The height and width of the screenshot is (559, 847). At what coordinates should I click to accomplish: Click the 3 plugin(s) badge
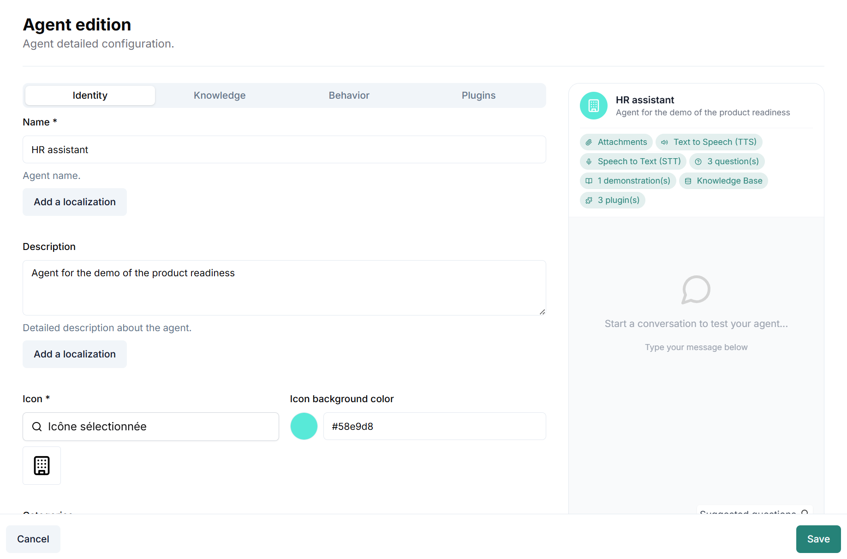[612, 200]
